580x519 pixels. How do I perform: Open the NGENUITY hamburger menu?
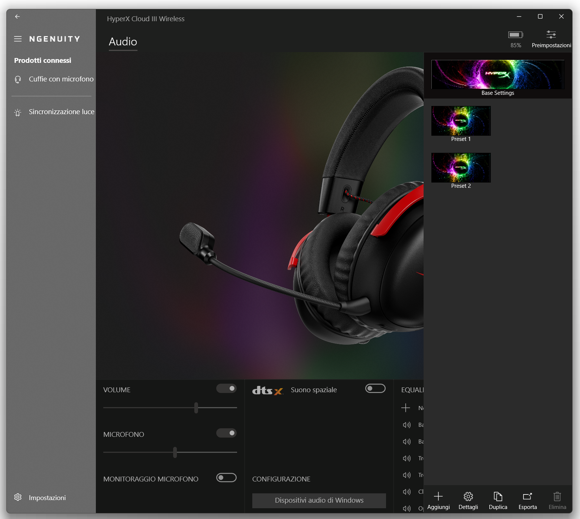(x=18, y=39)
